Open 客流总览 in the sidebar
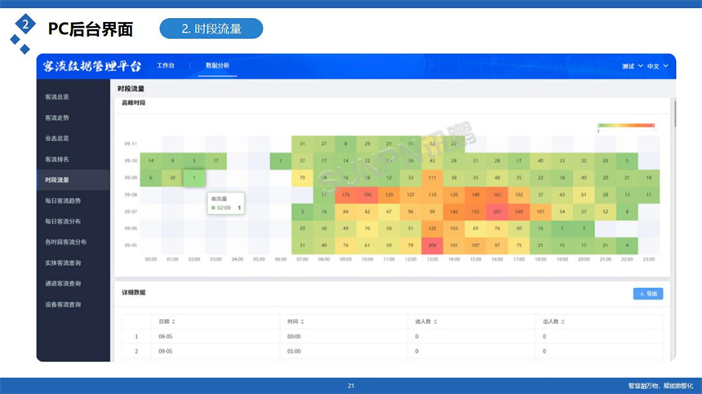 [x=57, y=97]
